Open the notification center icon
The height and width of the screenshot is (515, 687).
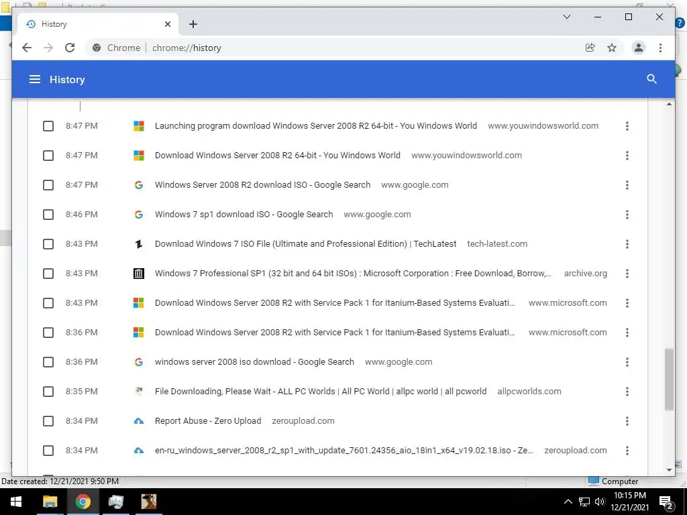(666, 502)
